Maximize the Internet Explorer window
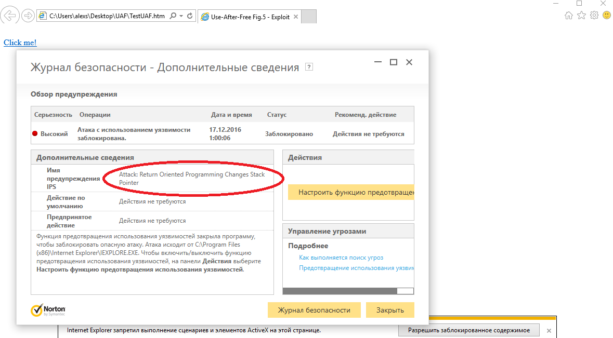This screenshot has width=613, height=338. [x=579, y=3]
